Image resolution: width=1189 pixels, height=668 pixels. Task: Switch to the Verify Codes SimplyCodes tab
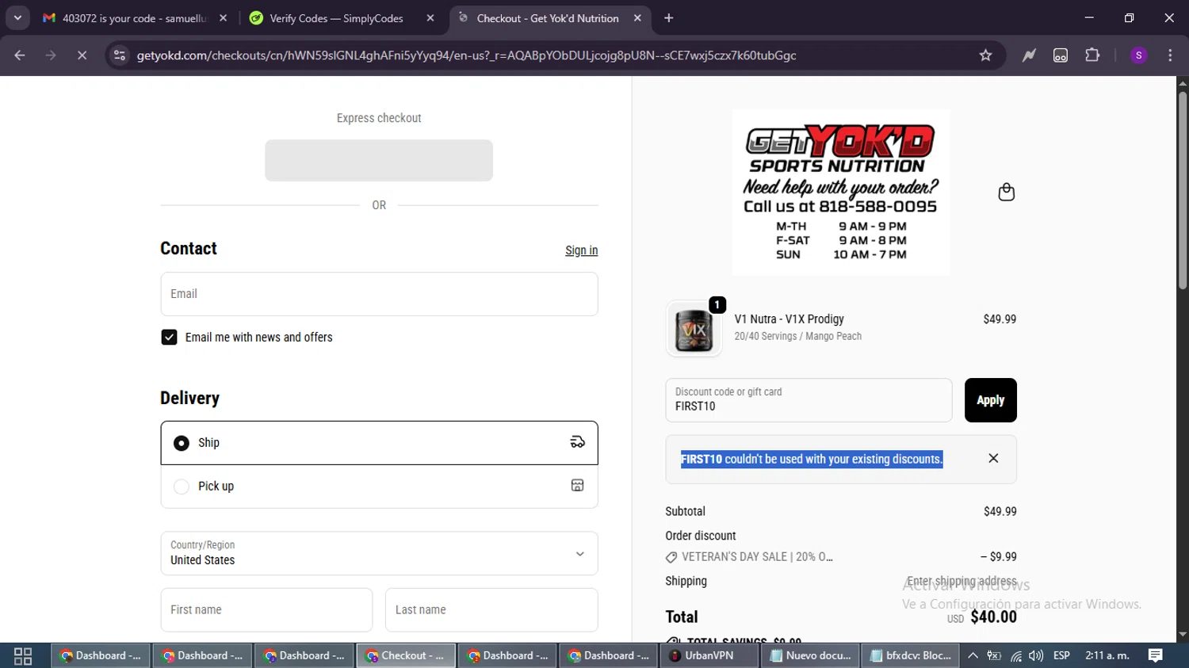point(342,17)
